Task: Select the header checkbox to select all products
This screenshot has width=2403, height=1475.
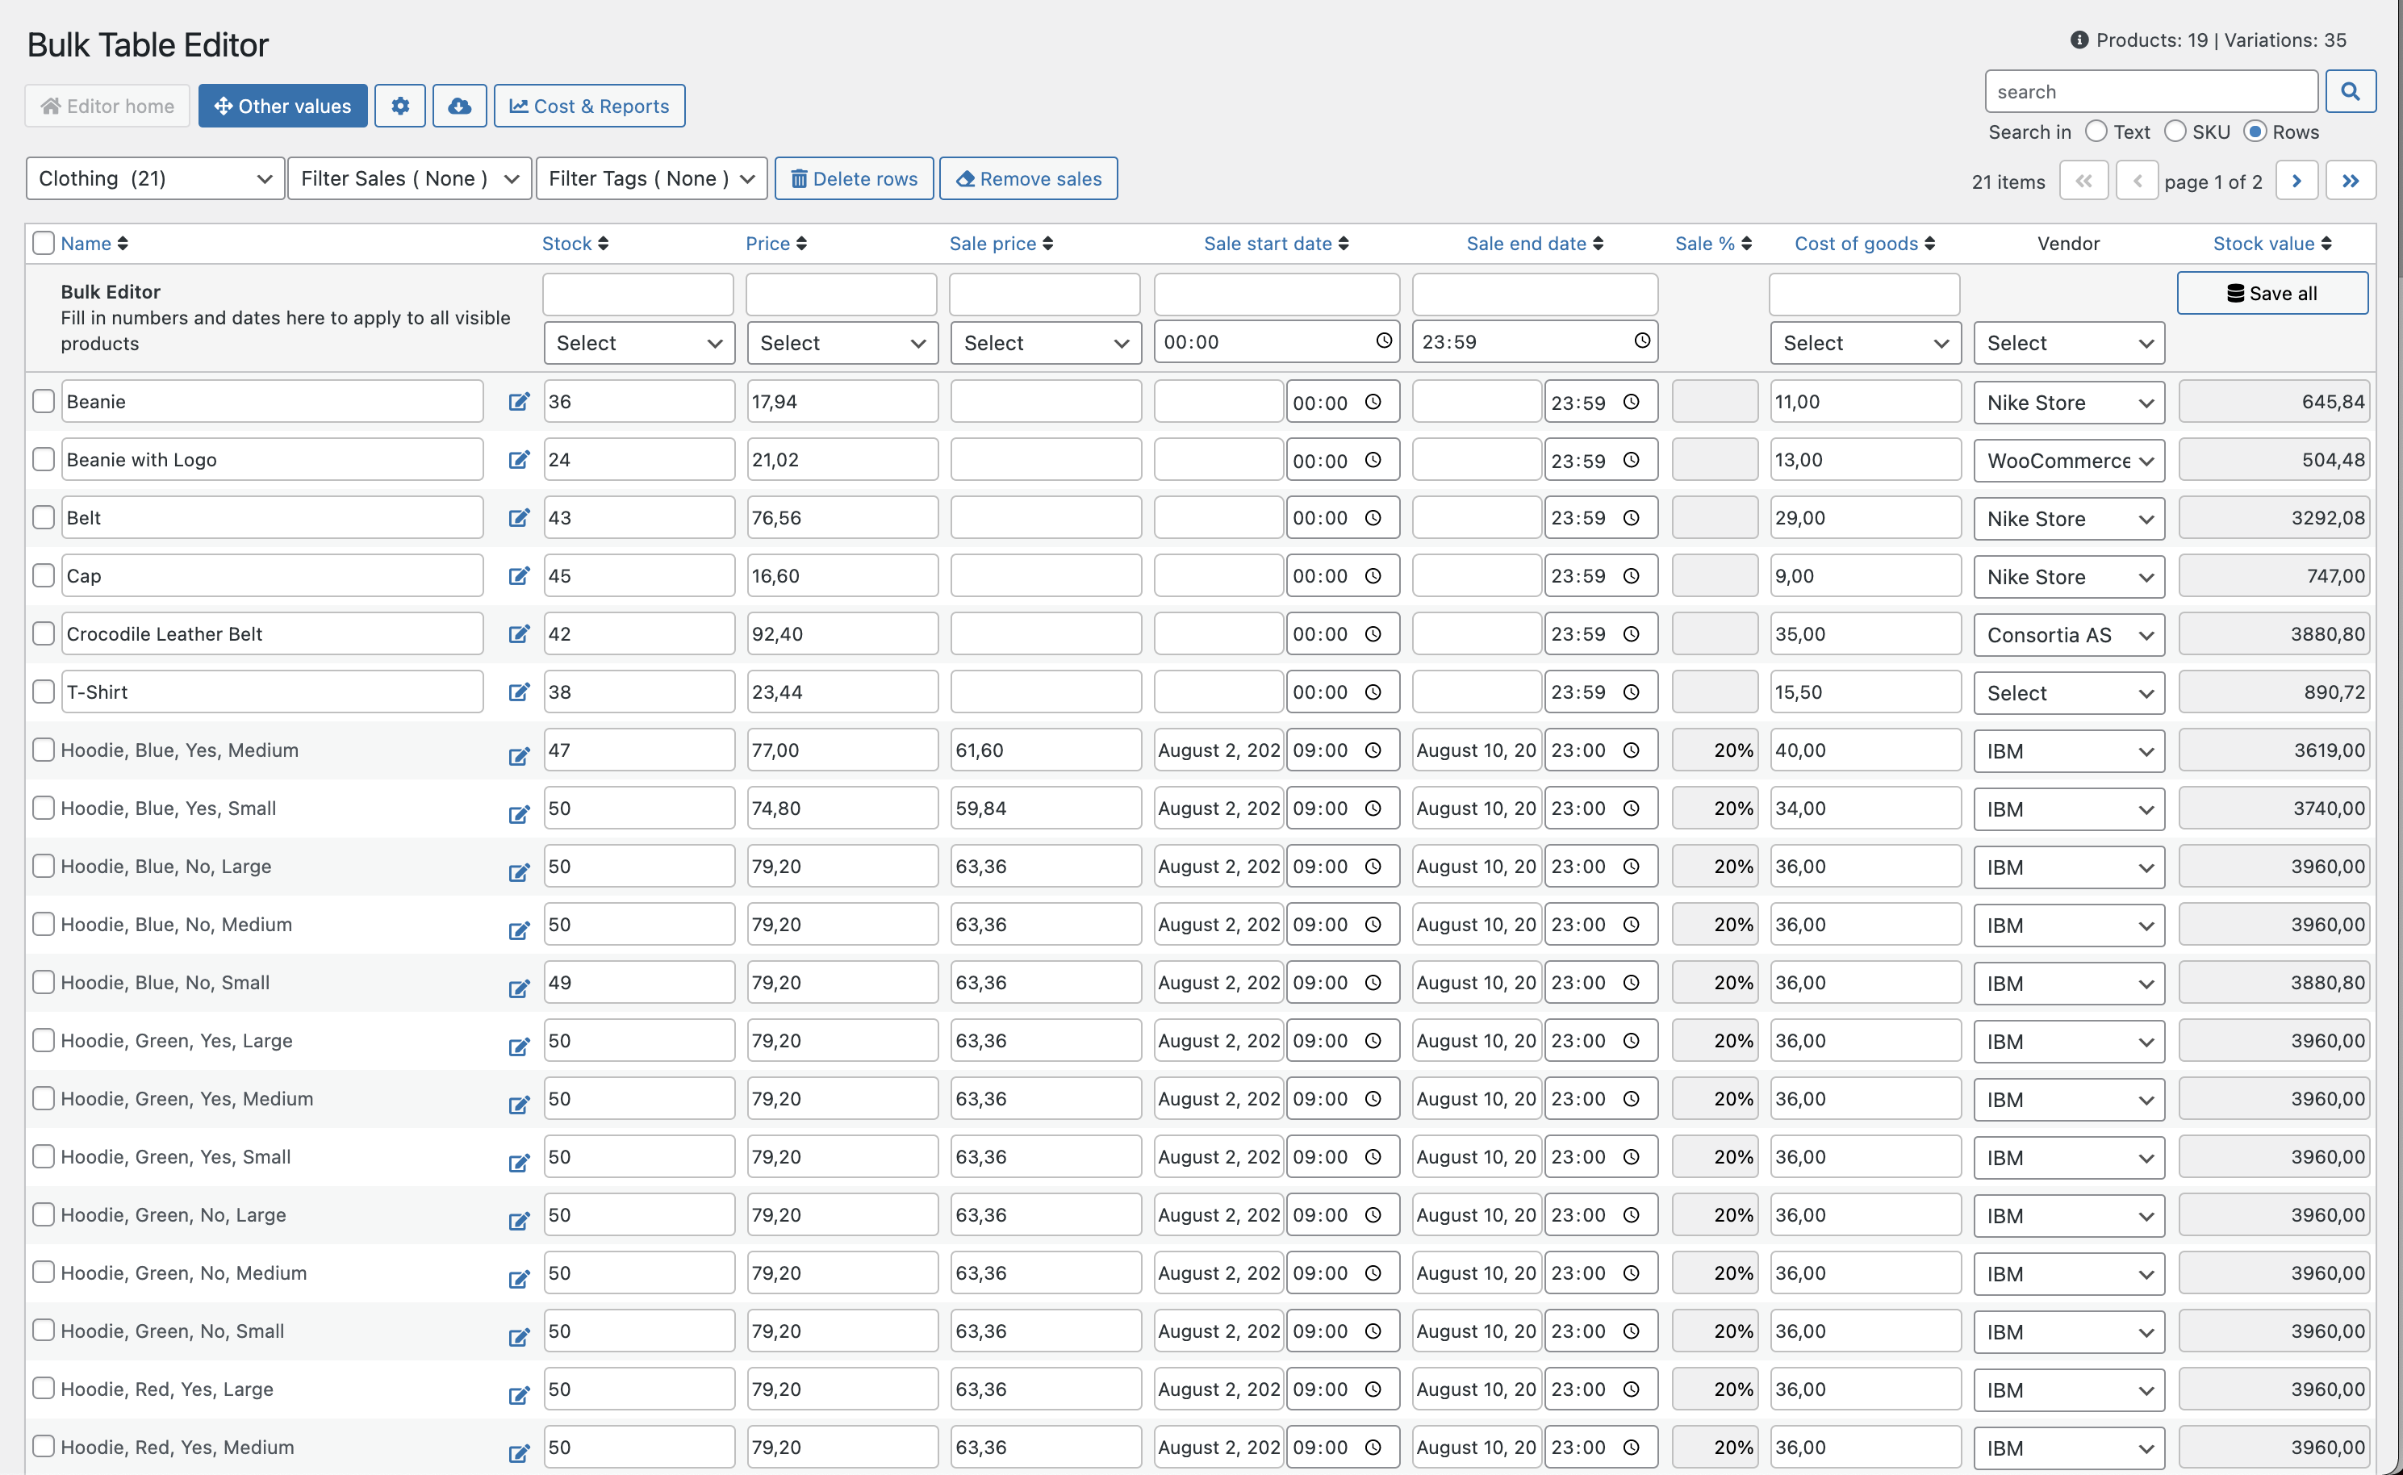Action: (43, 243)
